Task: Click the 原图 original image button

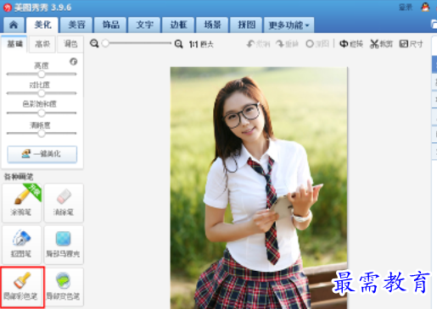Action: pyautogui.click(x=317, y=44)
